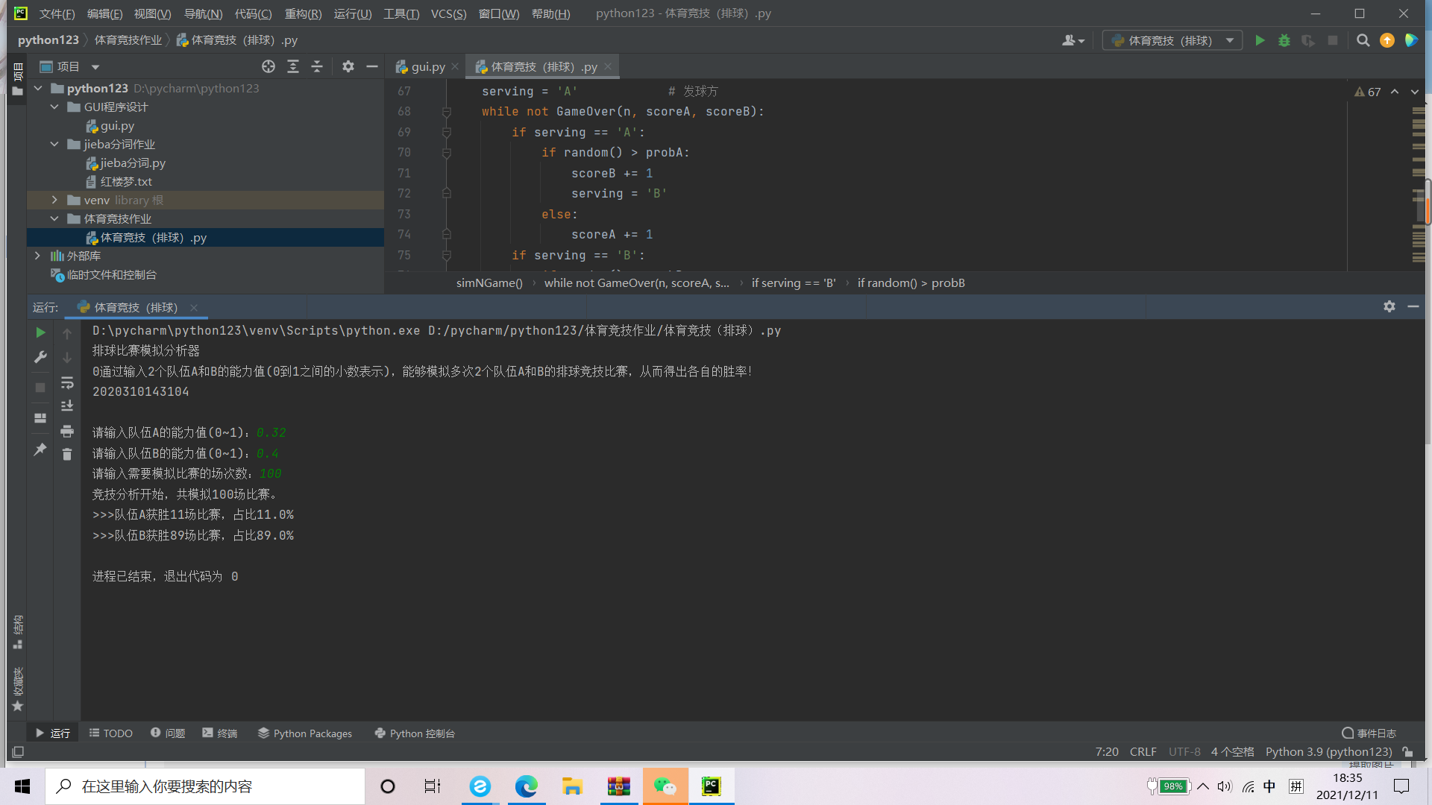Click the Rerun icon in Run panel
Screen dimensions: 1432x805
(x=40, y=332)
